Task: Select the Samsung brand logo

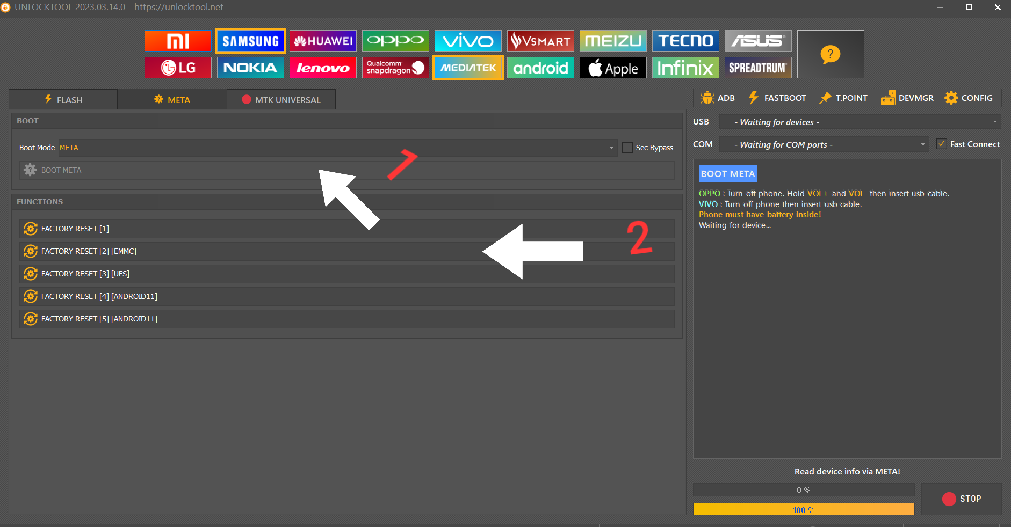Action: tap(250, 41)
